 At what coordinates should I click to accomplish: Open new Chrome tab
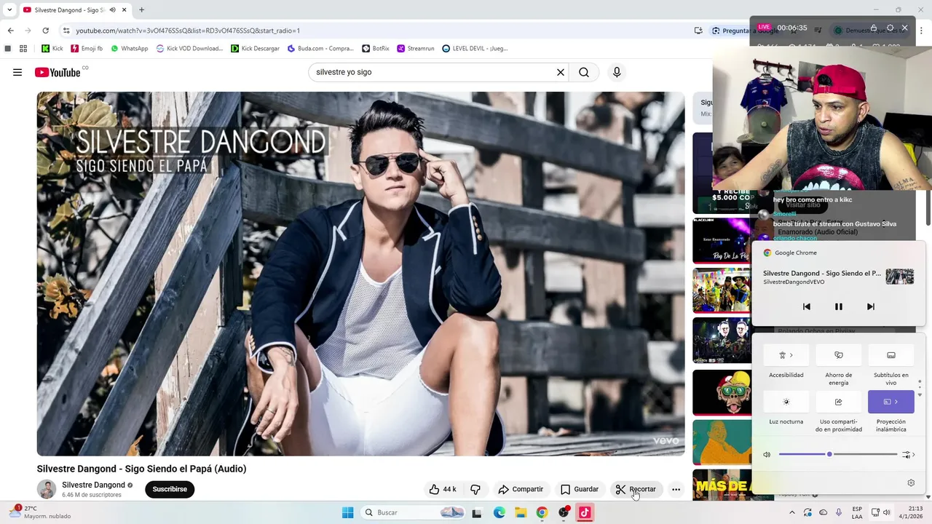(141, 9)
